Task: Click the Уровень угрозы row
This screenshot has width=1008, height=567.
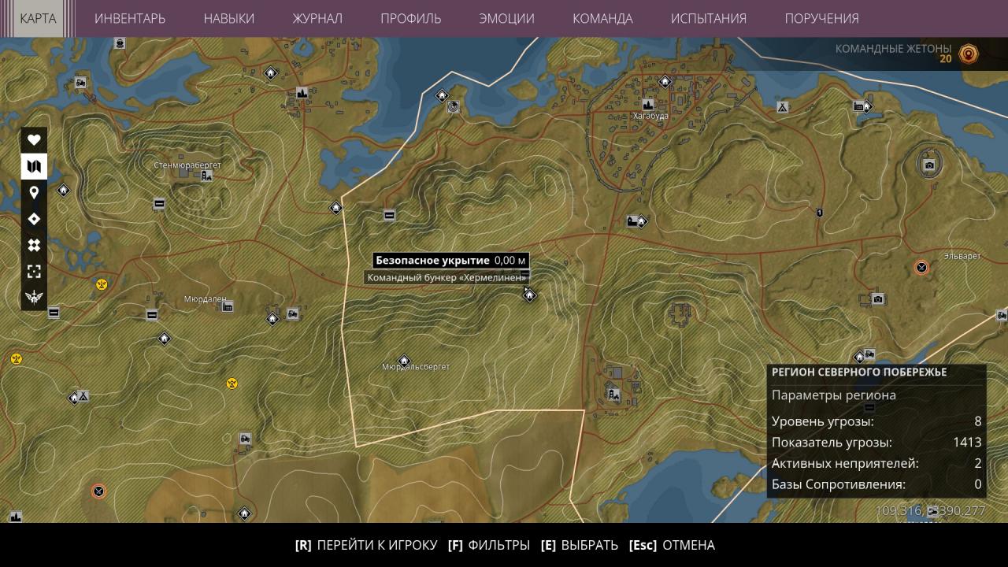Action: (x=876, y=421)
